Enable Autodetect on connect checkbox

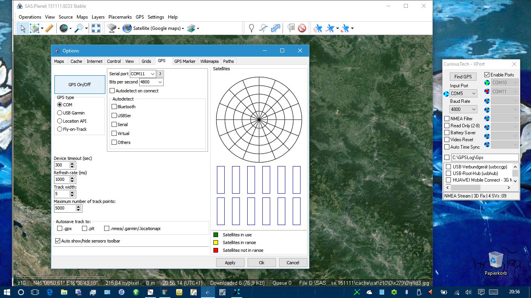112,91
